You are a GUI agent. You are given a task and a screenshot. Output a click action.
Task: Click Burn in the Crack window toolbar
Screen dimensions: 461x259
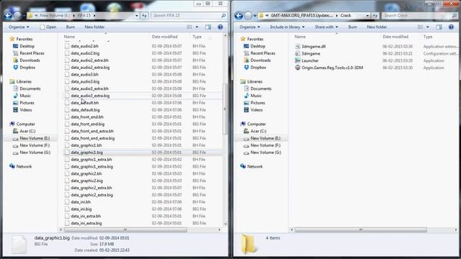point(352,27)
